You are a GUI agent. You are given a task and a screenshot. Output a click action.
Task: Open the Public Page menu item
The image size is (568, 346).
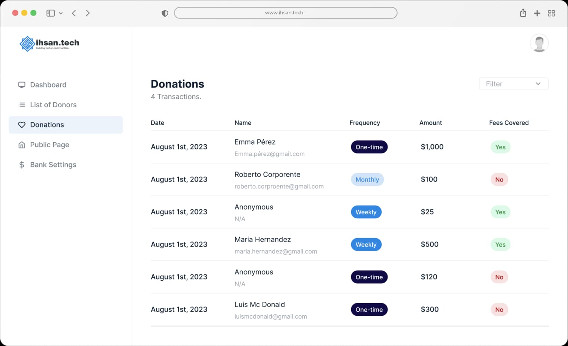[50, 145]
